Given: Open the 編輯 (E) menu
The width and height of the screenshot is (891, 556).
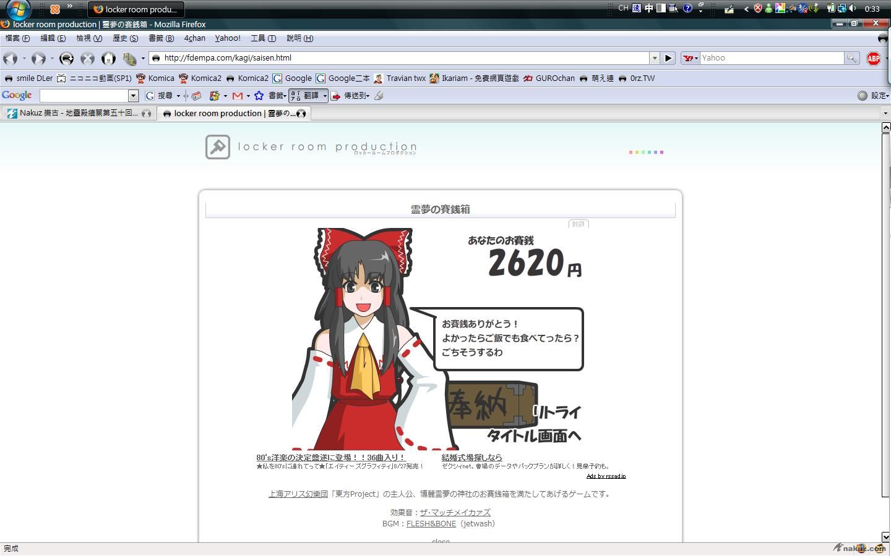Looking at the screenshot, I should (53, 38).
